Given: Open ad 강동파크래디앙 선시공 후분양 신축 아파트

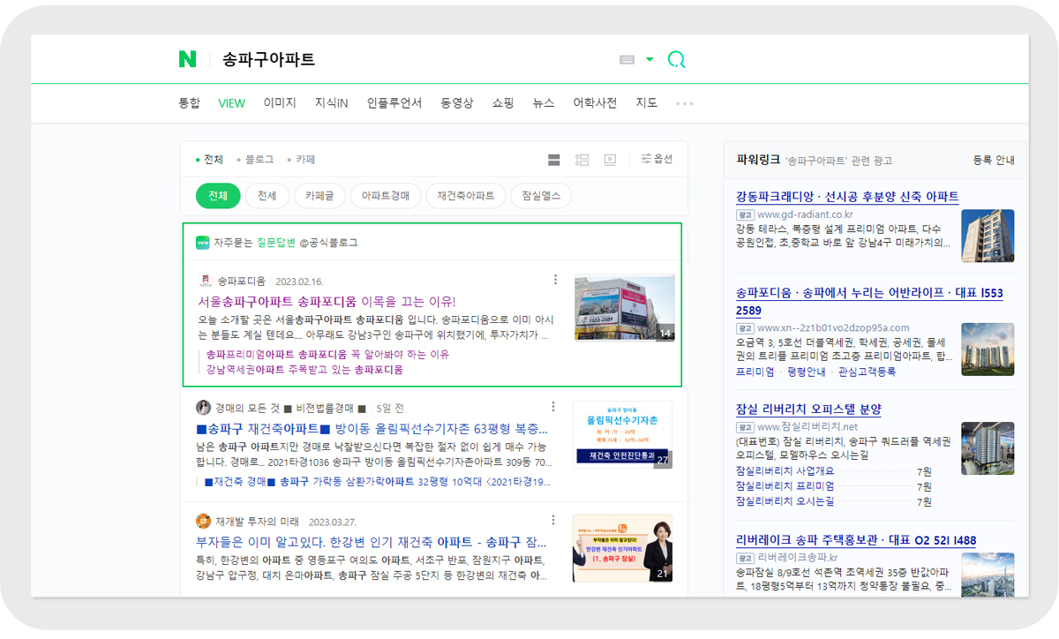Looking at the screenshot, I should click(847, 196).
